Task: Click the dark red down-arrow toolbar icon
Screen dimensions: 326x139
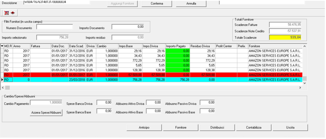Action: (x=13, y=13)
